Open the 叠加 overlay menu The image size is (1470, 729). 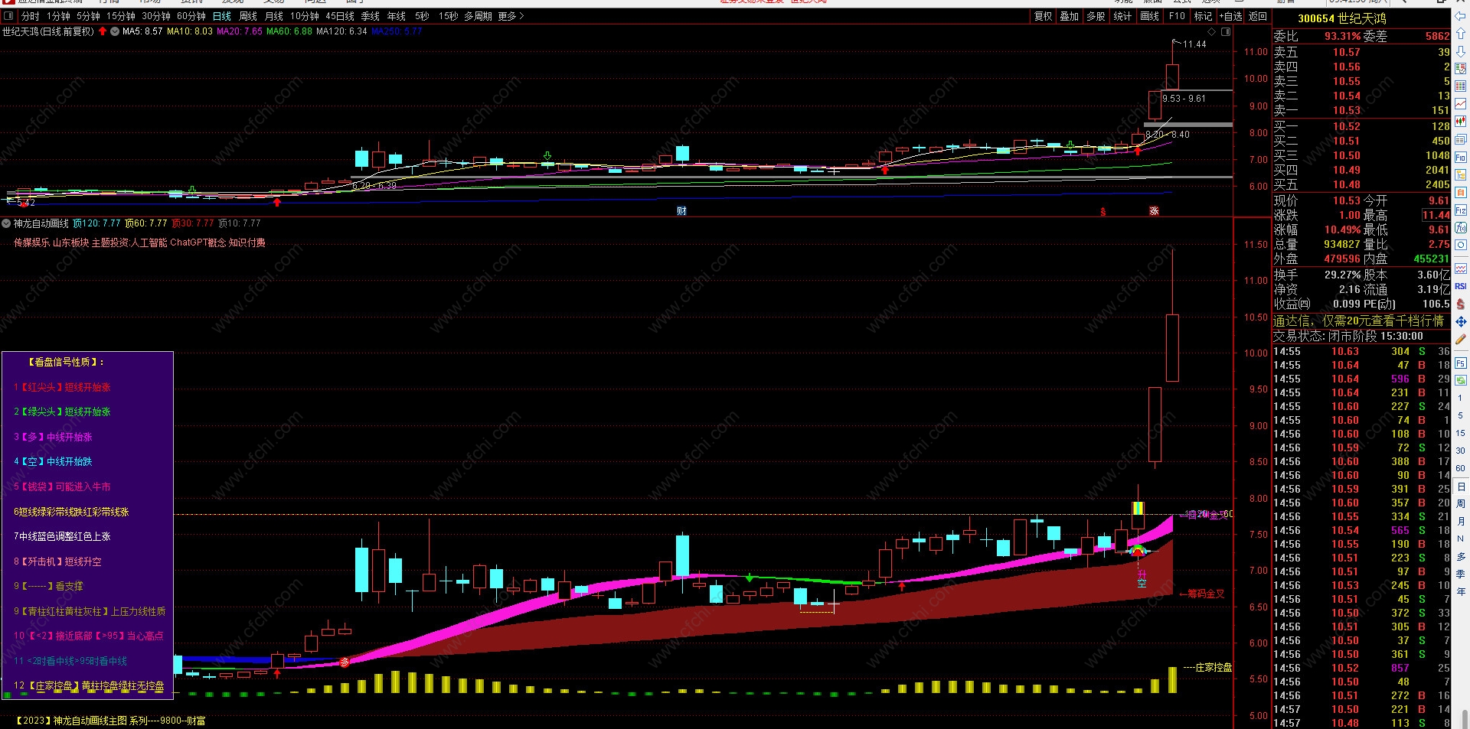pos(1070,16)
